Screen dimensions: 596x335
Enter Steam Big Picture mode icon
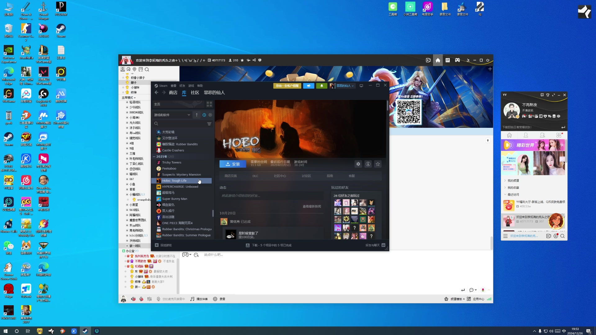click(361, 86)
